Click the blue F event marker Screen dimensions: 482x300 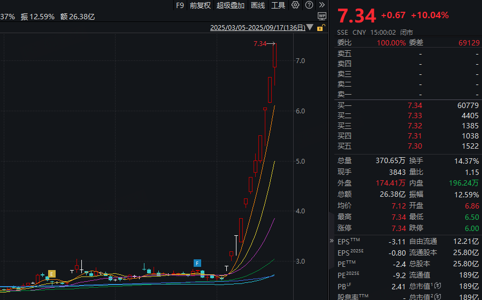click(197, 263)
